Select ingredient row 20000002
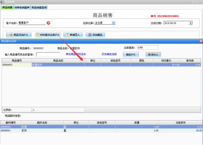This screenshot has height=145, width=203. coord(101,127)
